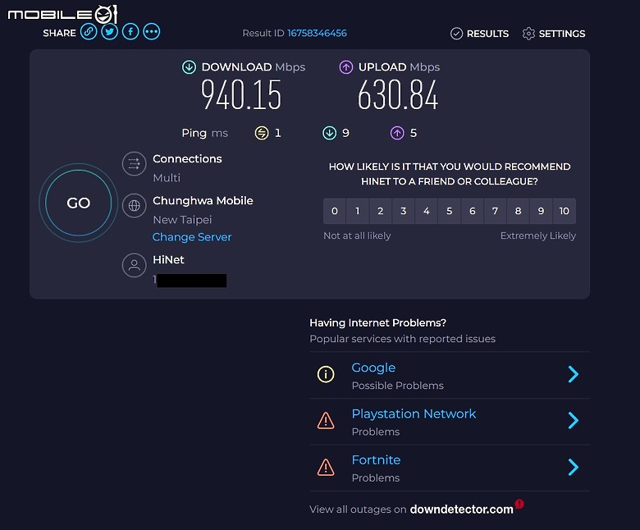
Task: Open Google outage details link
Action: pos(373,368)
